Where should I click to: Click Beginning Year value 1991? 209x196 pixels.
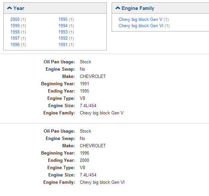(84, 84)
